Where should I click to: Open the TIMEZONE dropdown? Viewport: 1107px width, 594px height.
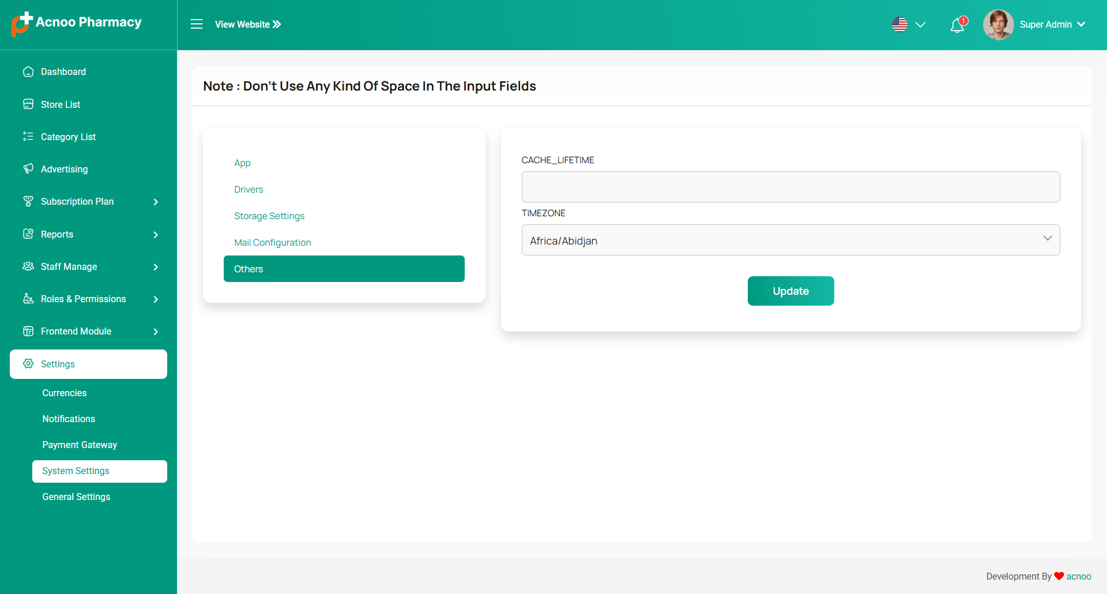click(790, 240)
